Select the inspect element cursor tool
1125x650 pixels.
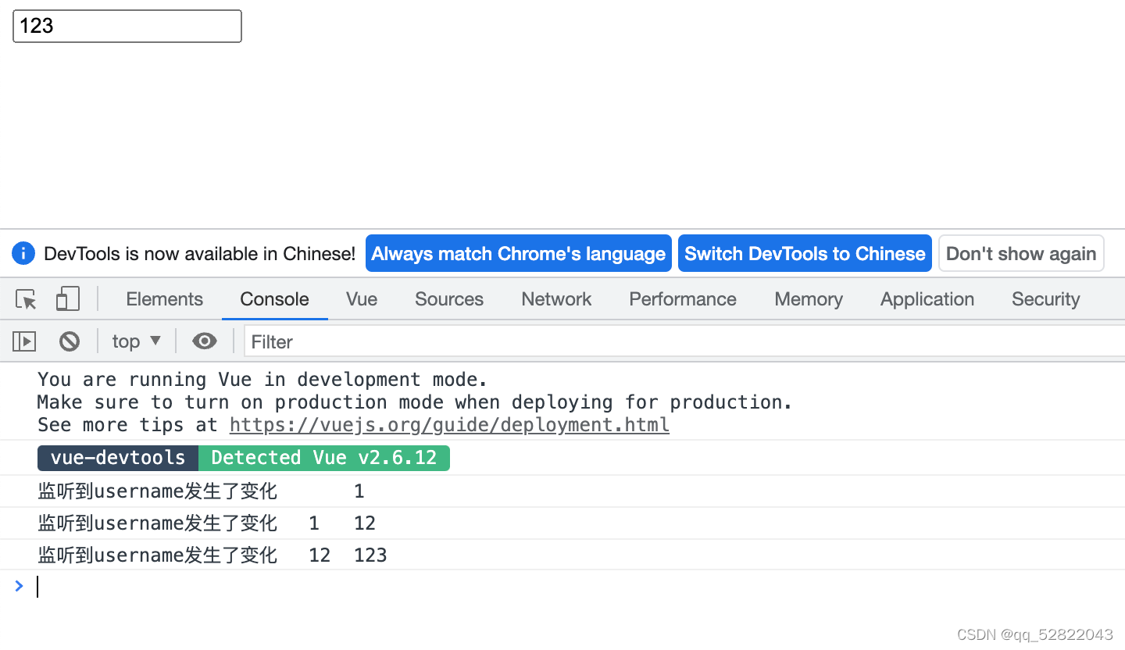[25, 299]
